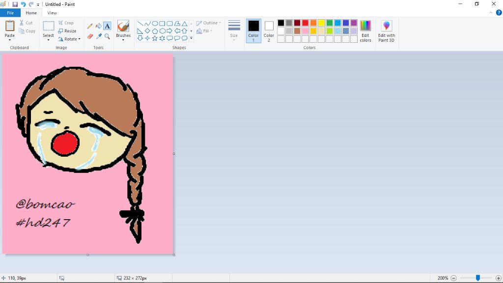Open the File menu

click(x=10, y=13)
